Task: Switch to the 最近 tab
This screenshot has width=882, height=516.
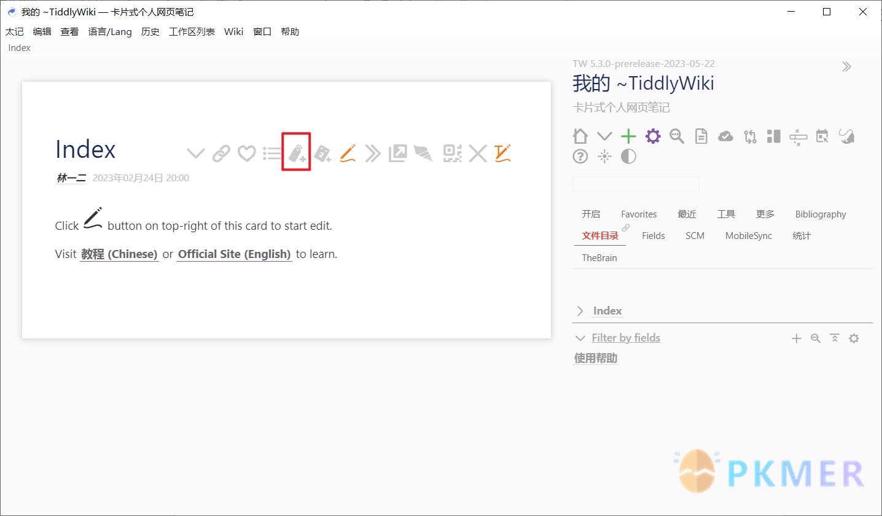Action: tap(687, 214)
